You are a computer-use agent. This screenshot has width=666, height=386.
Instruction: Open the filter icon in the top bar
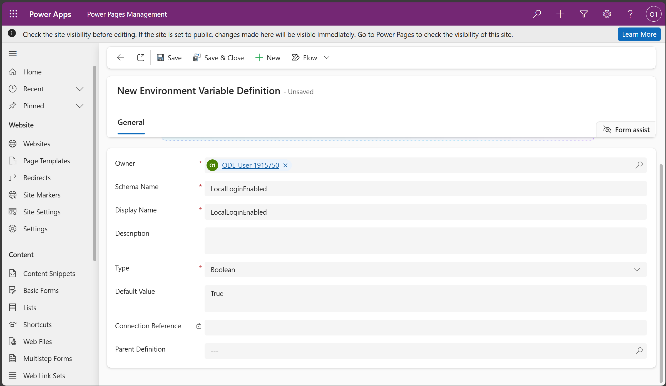[583, 14]
